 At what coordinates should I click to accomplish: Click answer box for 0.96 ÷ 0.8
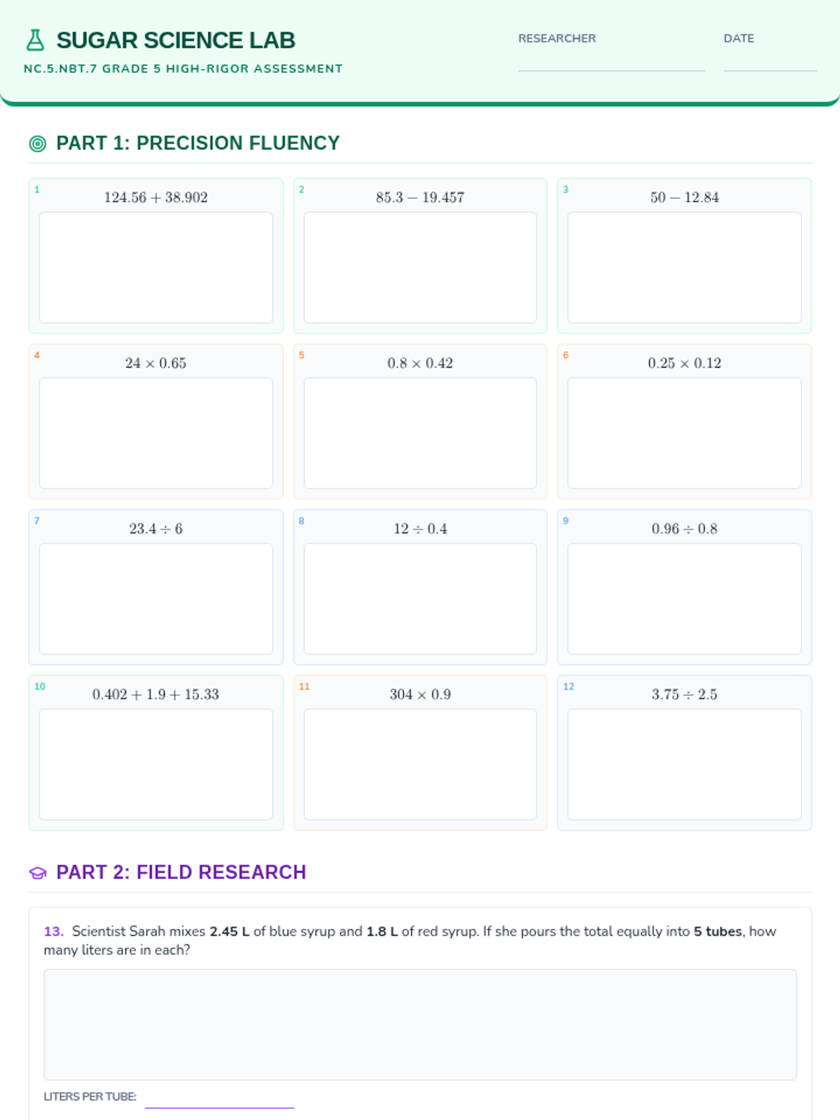click(684, 599)
